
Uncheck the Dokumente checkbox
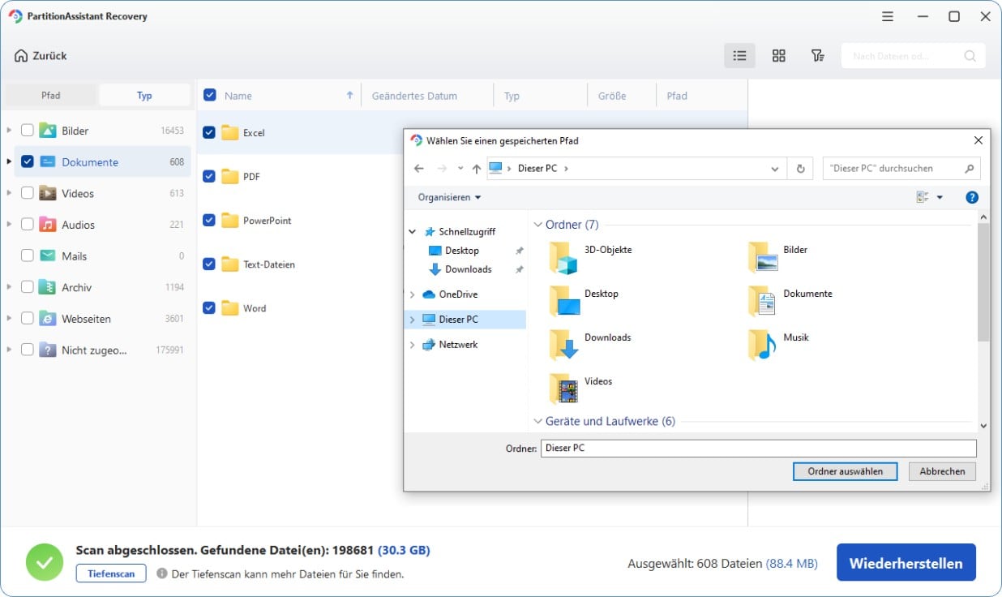click(x=28, y=161)
